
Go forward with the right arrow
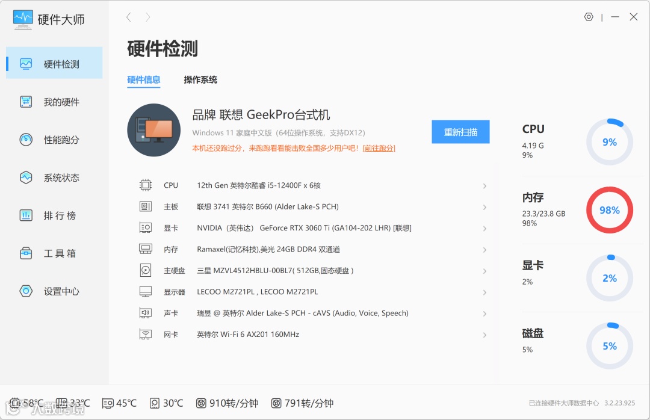147,17
